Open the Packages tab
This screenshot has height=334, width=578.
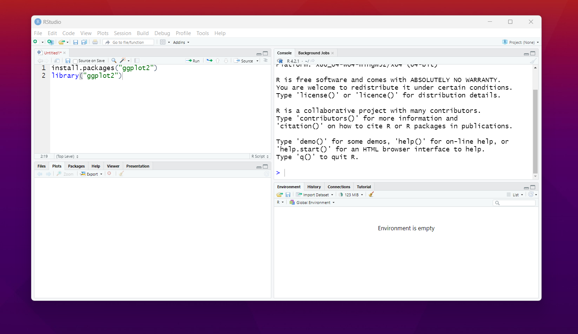coord(76,166)
